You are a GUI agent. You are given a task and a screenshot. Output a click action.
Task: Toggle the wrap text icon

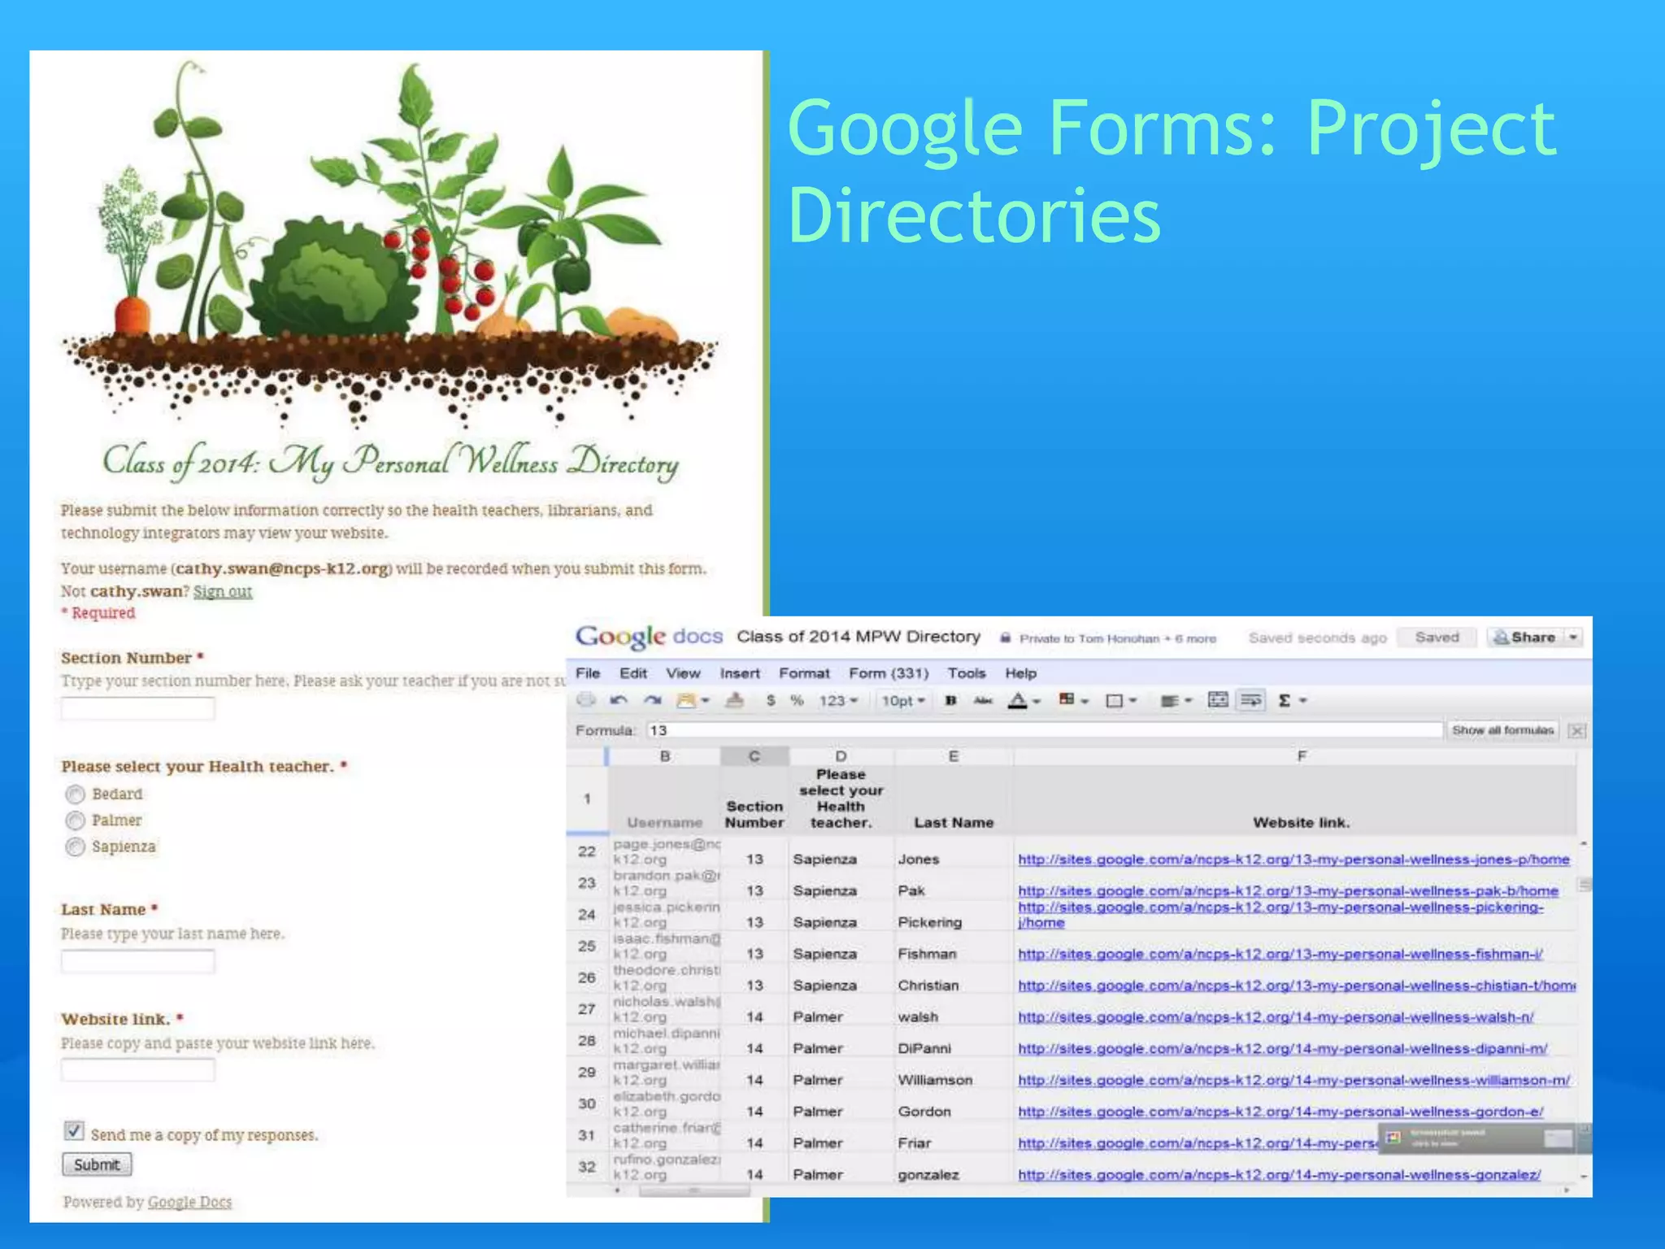point(1252,700)
